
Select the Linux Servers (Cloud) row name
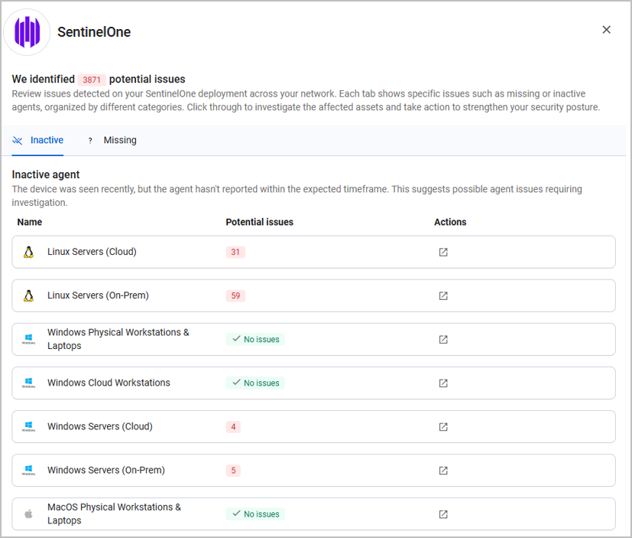coord(92,252)
